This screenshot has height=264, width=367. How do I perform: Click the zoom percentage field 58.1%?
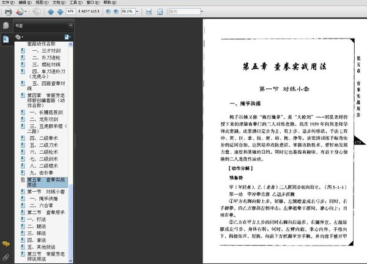tap(128, 11)
